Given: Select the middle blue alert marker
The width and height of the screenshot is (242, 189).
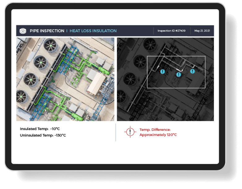Looking at the screenshot, I should click(179, 75).
